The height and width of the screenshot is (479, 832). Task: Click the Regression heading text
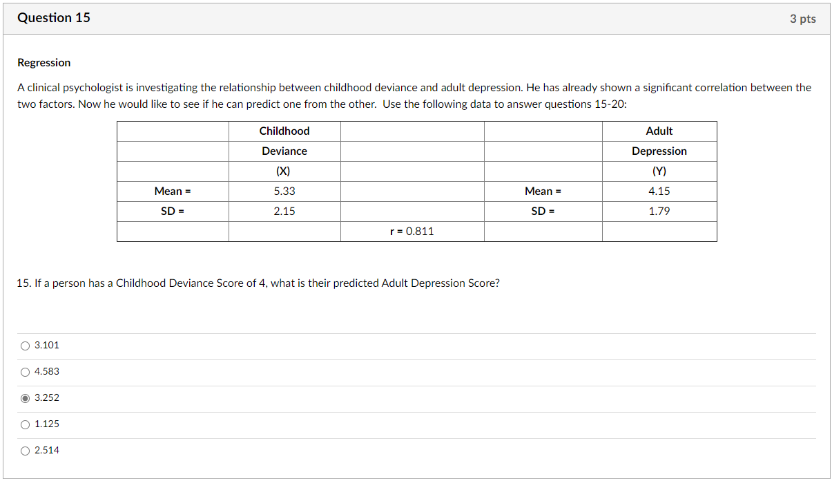coord(43,63)
